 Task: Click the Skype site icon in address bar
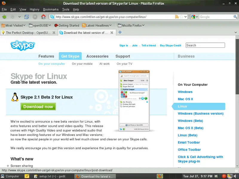tap(52, 17)
